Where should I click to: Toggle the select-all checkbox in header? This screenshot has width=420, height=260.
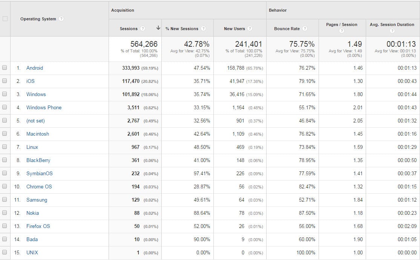pyautogui.click(x=5, y=19)
